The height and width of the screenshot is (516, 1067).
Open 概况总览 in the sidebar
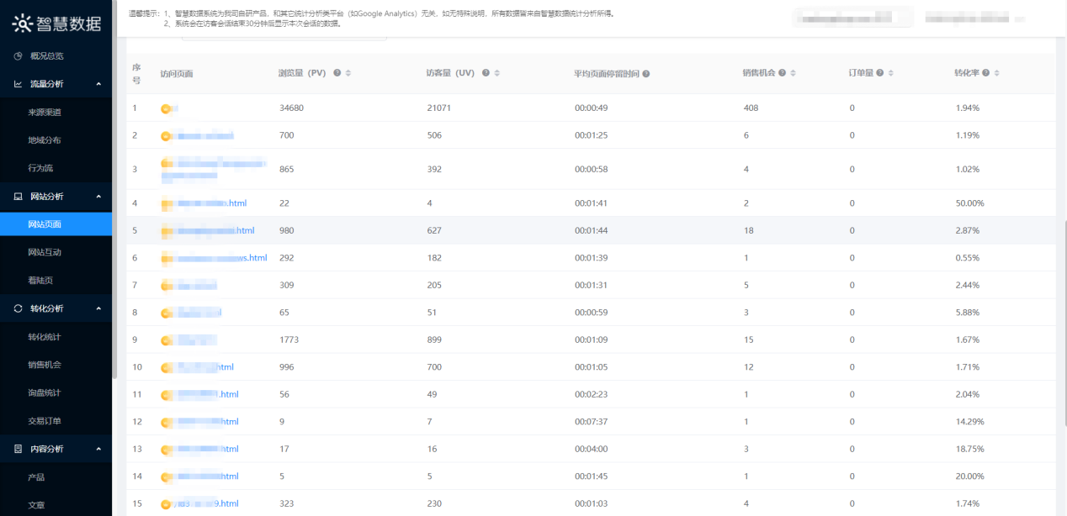46,56
